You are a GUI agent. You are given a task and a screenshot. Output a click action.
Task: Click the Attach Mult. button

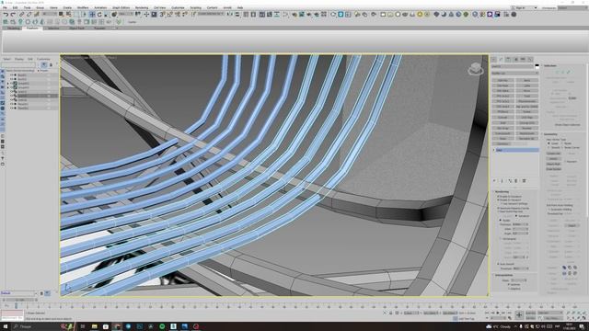click(553, 164)
